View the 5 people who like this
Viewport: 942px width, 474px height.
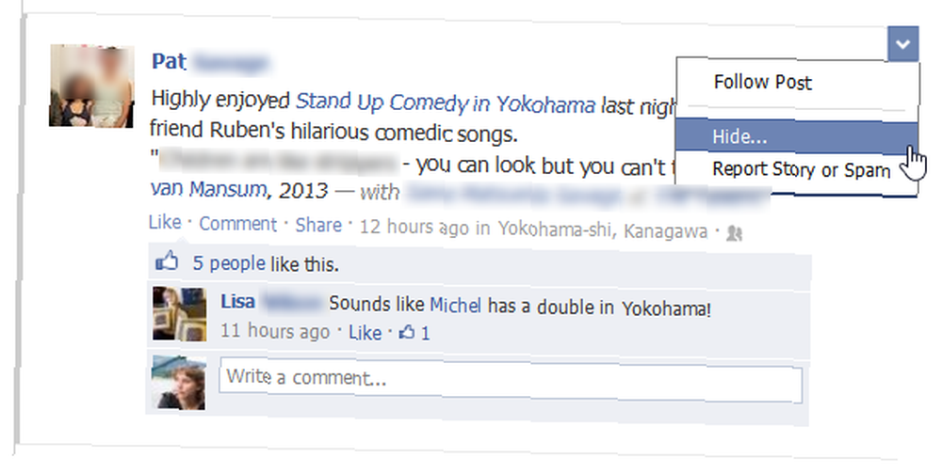[x=228, y=263]
